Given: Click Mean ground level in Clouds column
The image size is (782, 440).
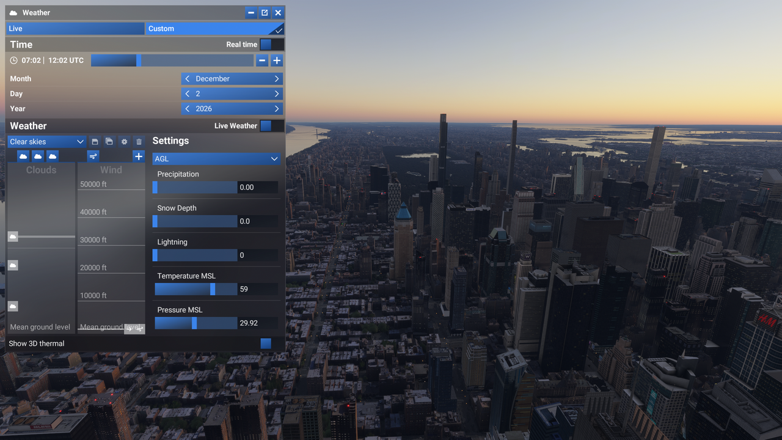Looking at the screenshot, I should (40, 328).
